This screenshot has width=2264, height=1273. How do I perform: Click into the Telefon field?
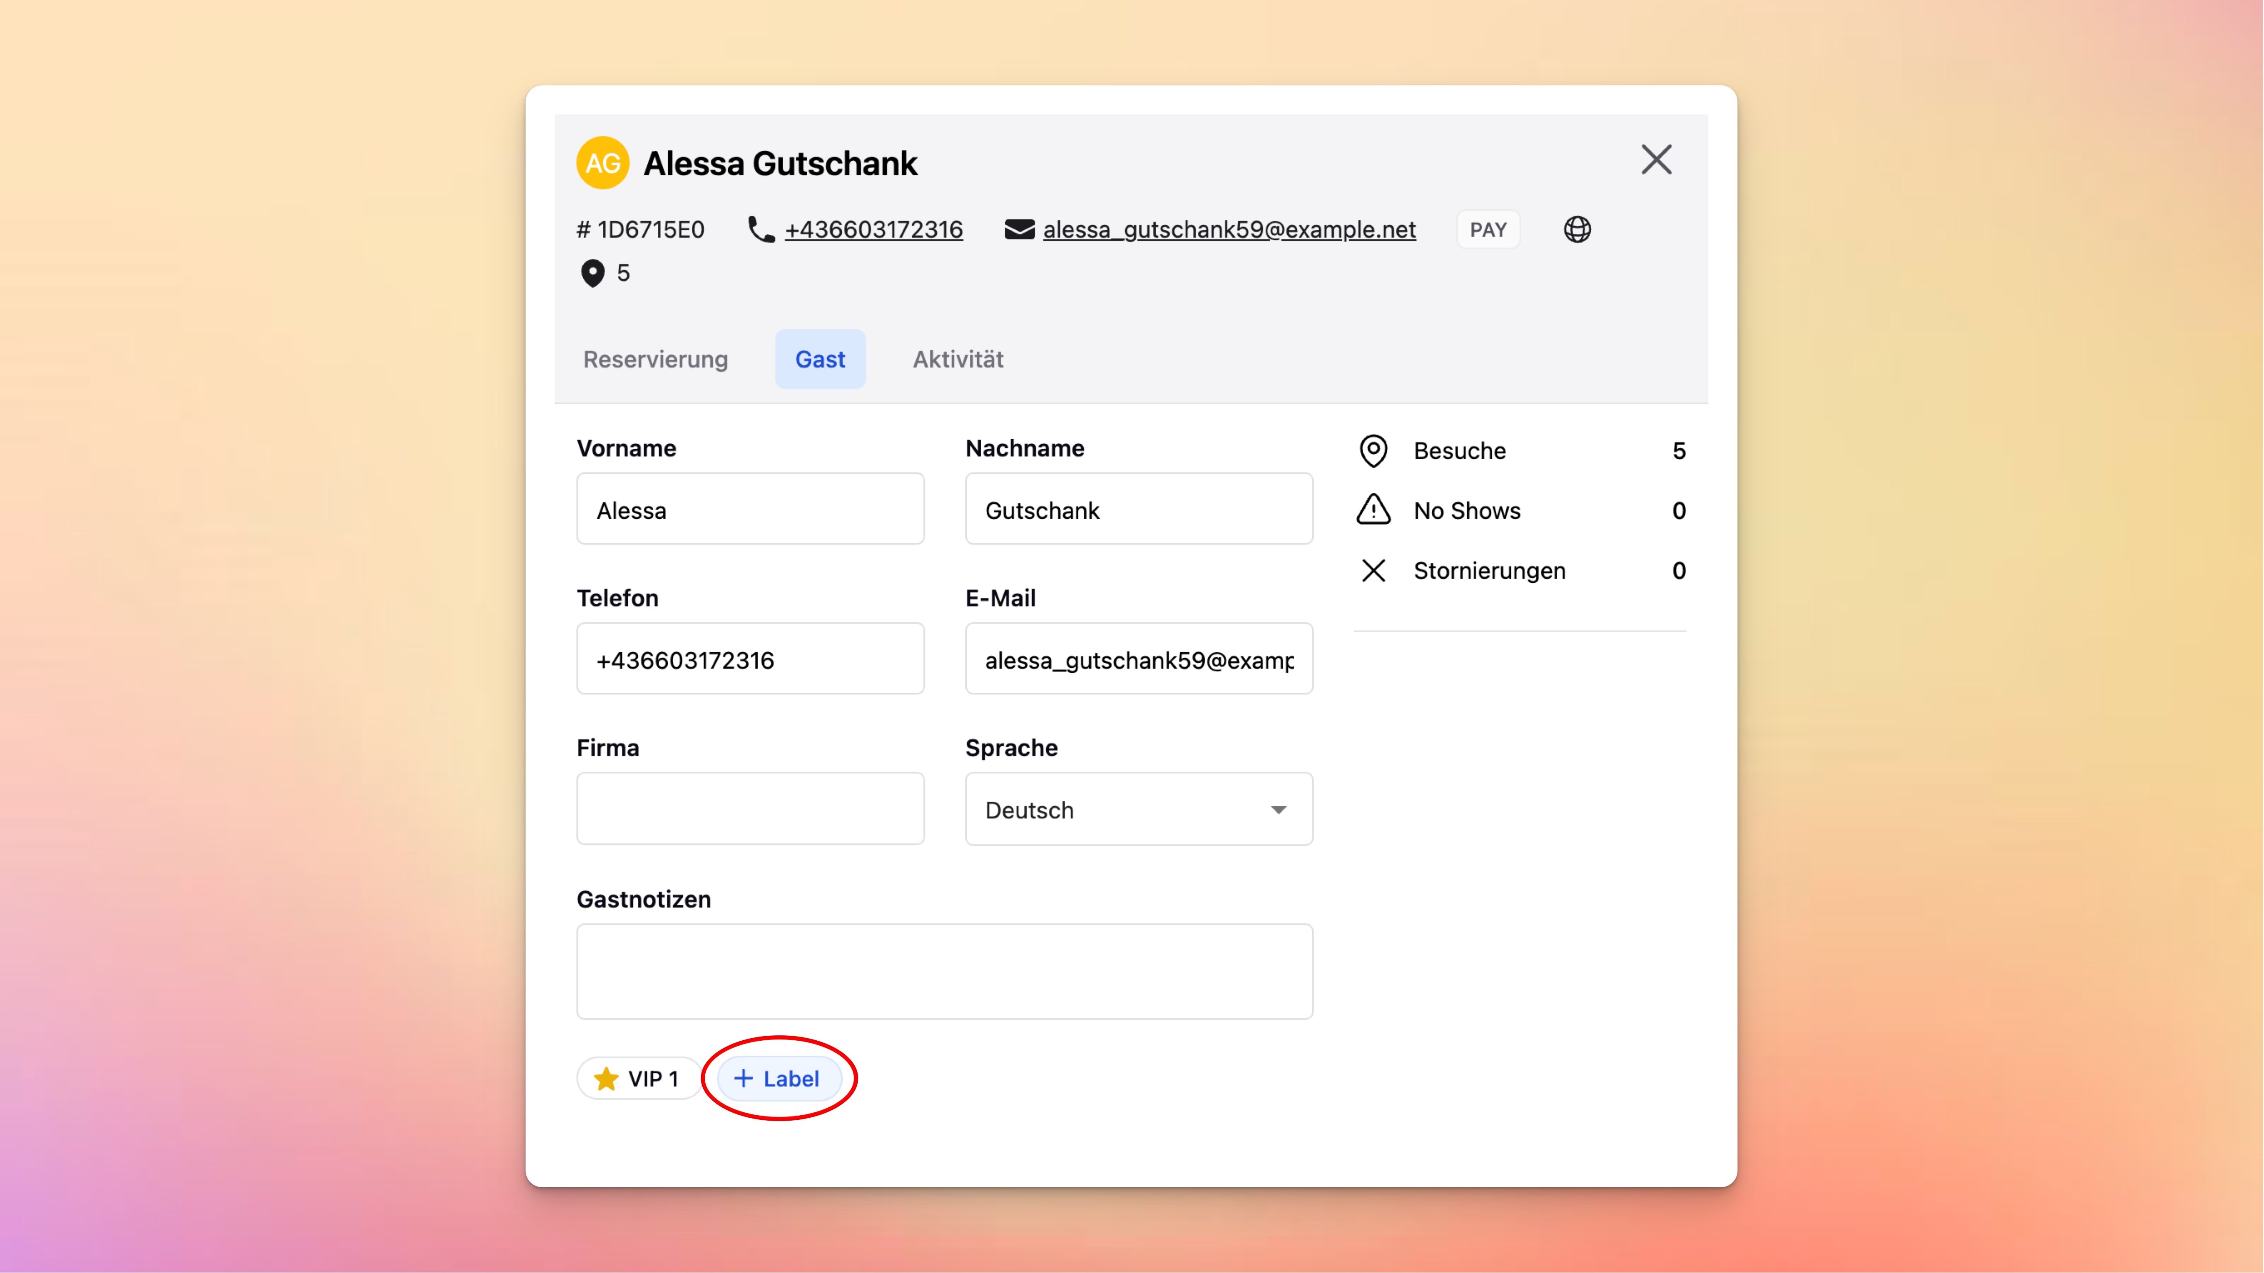click(x=750, y=659)
